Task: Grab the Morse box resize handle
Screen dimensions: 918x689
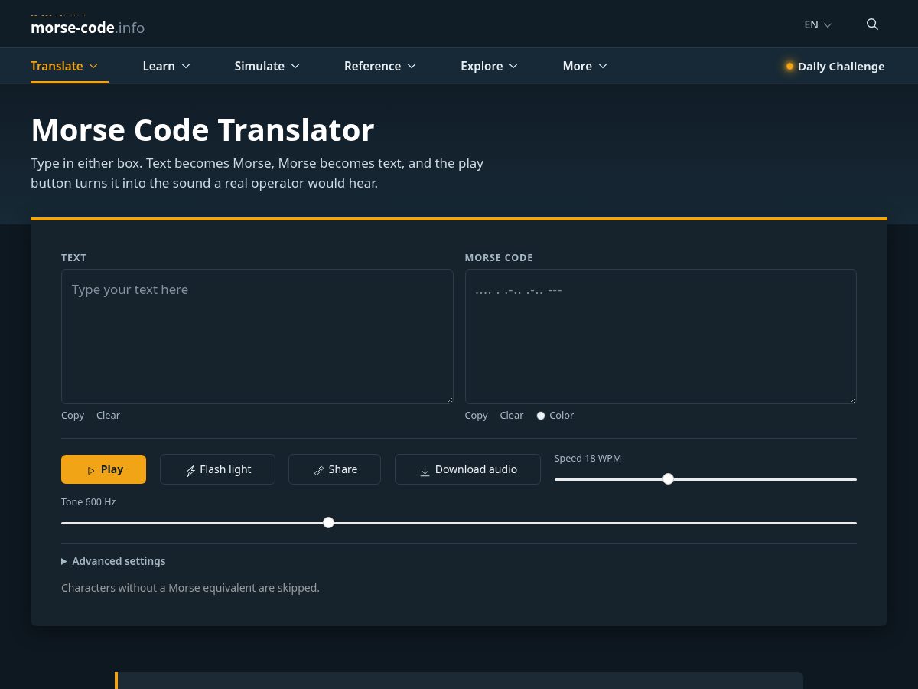Action: pos(852,400)
